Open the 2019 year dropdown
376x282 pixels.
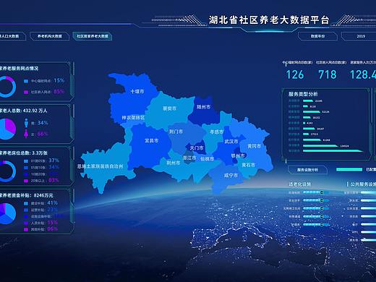tap(359, 36)
